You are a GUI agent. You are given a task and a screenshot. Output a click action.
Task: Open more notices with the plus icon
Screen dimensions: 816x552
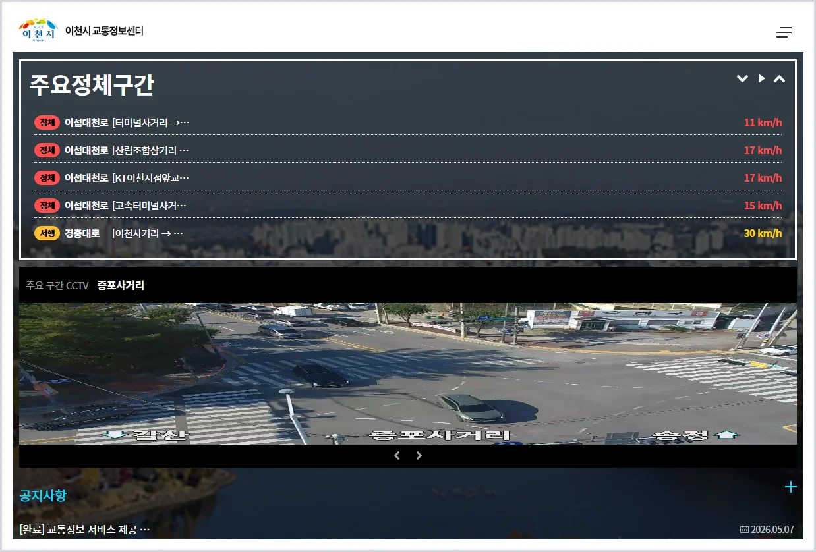(x=790, y=487)
